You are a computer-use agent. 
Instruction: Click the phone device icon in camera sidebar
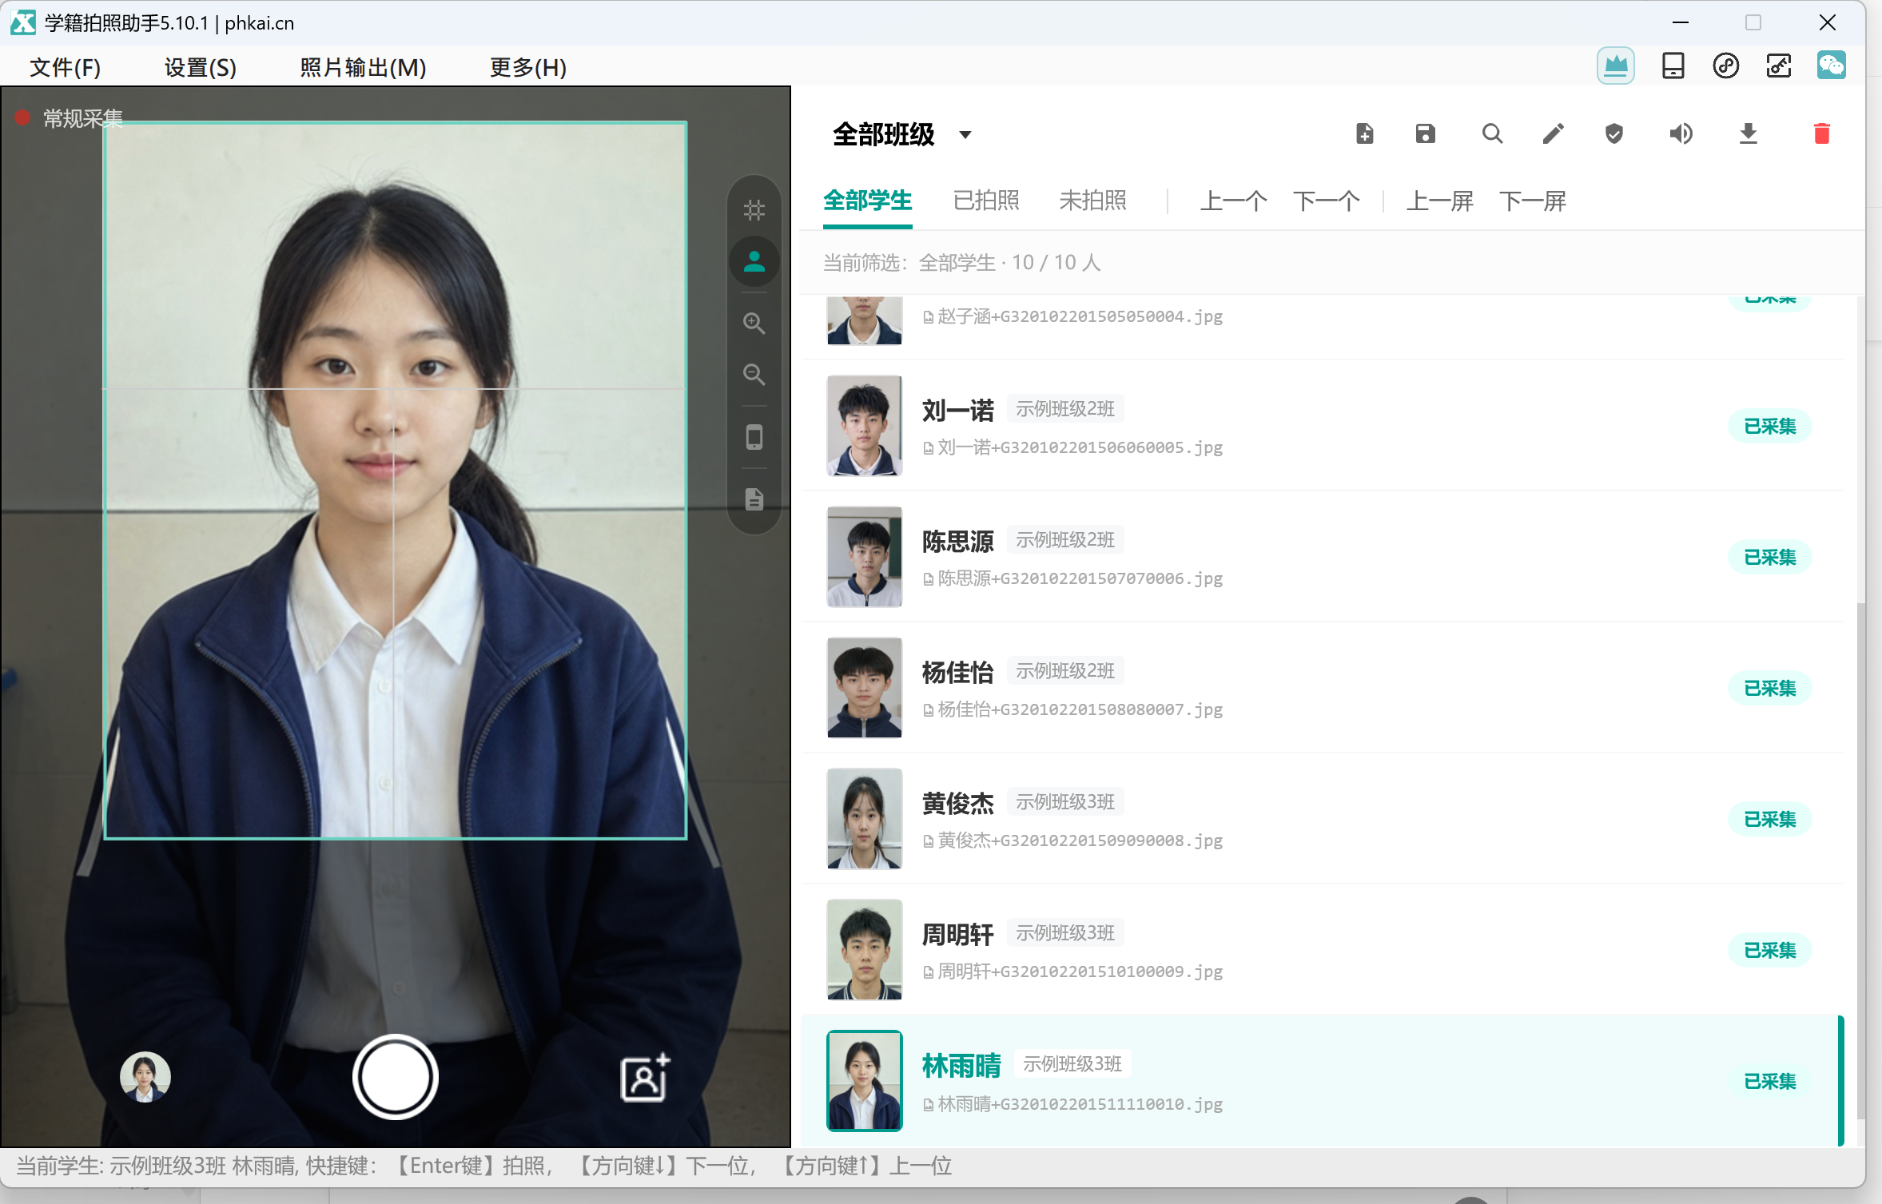(754, 437)
